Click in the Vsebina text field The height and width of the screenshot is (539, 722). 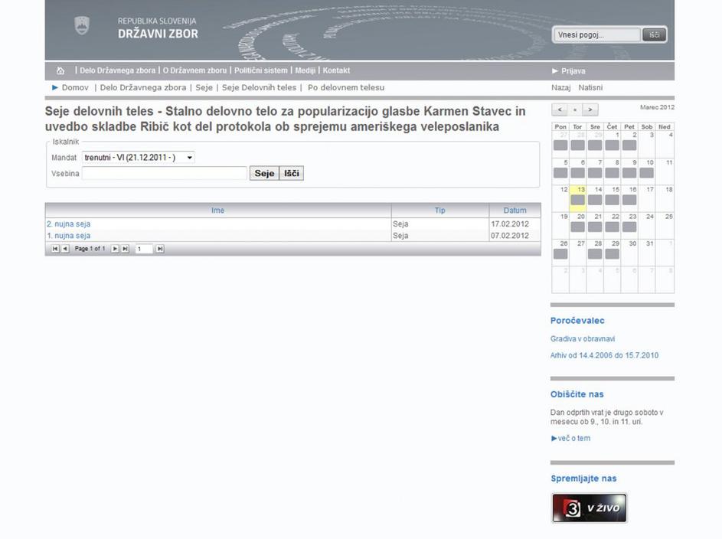[x=164, y=174]
